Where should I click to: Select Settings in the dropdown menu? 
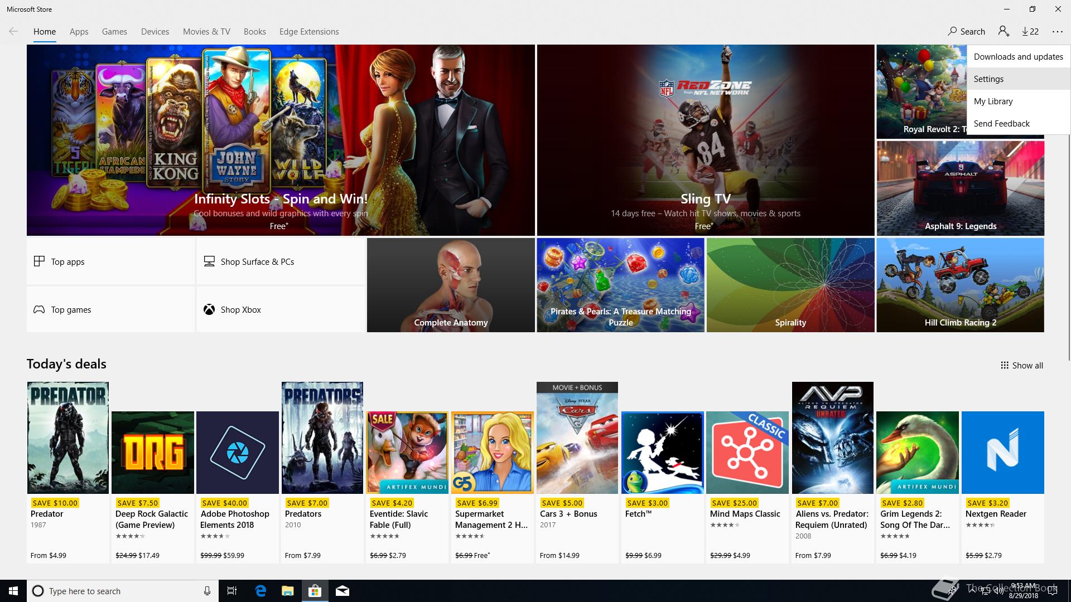(1019, 79)
